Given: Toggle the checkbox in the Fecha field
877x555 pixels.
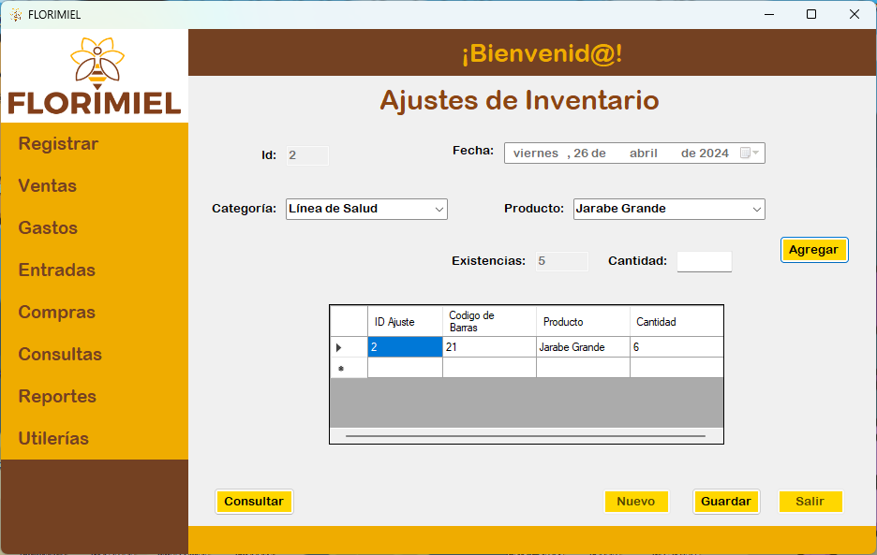Looking at the screenshot, I should point(745,153).
